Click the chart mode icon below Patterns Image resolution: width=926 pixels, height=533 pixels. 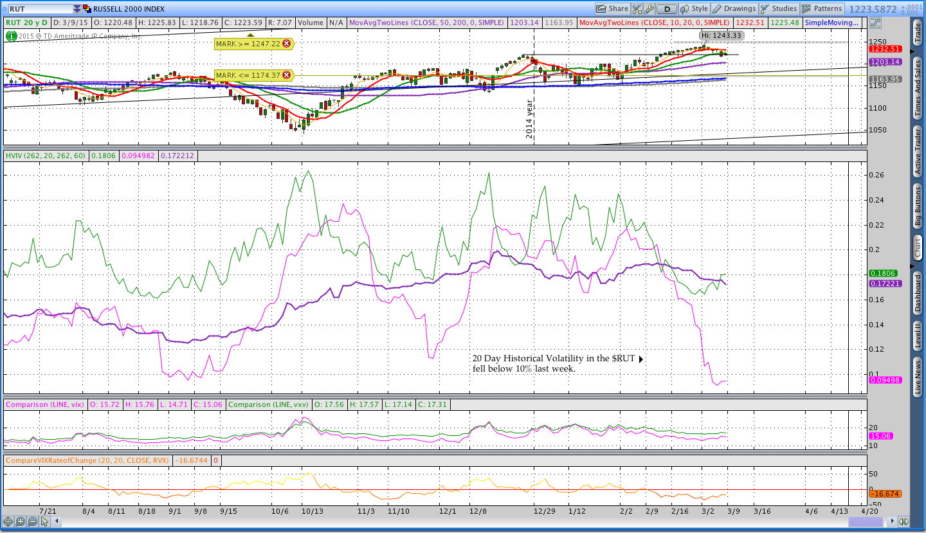coord(875,23)
